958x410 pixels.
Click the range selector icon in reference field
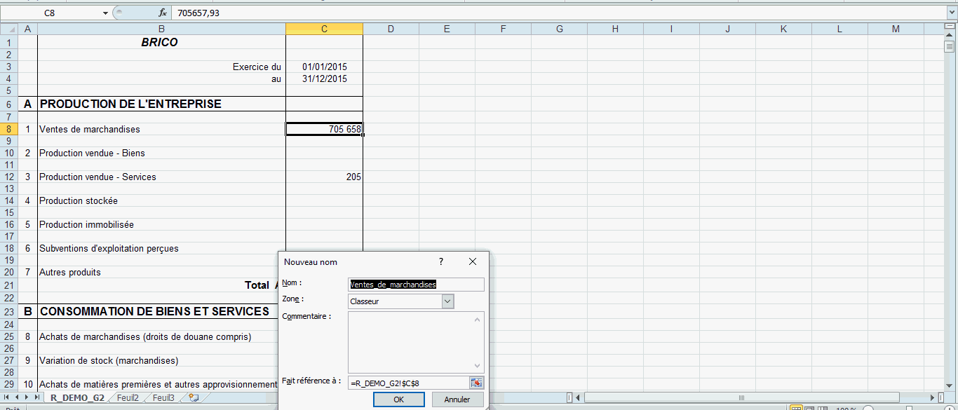[477, 383]
